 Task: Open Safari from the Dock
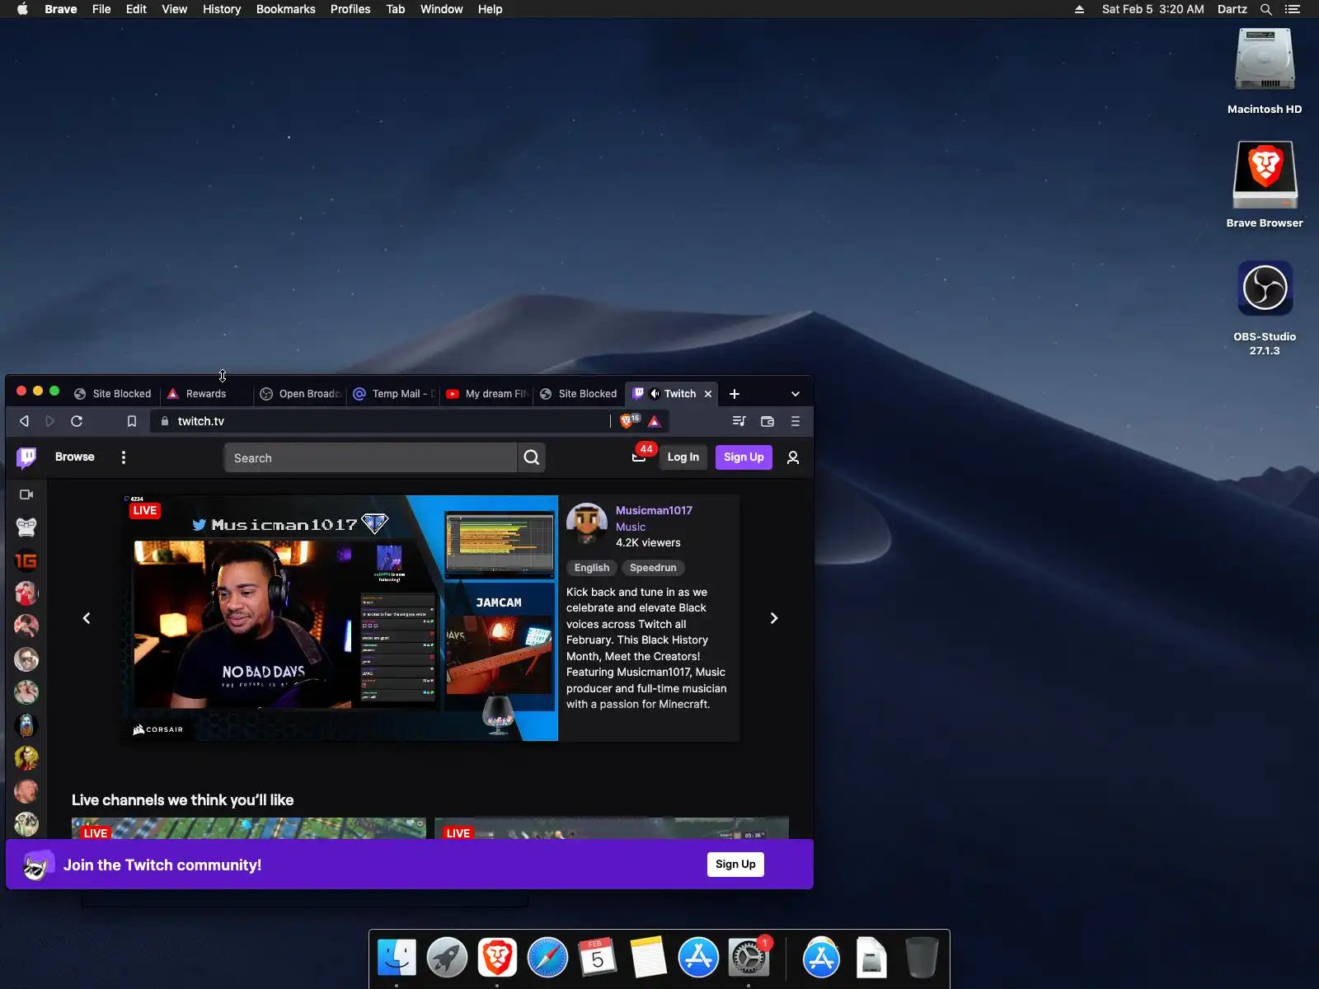(547, 958)
